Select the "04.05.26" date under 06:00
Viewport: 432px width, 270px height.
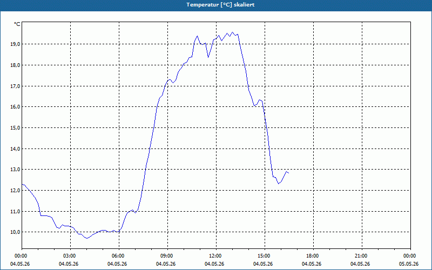117,264
